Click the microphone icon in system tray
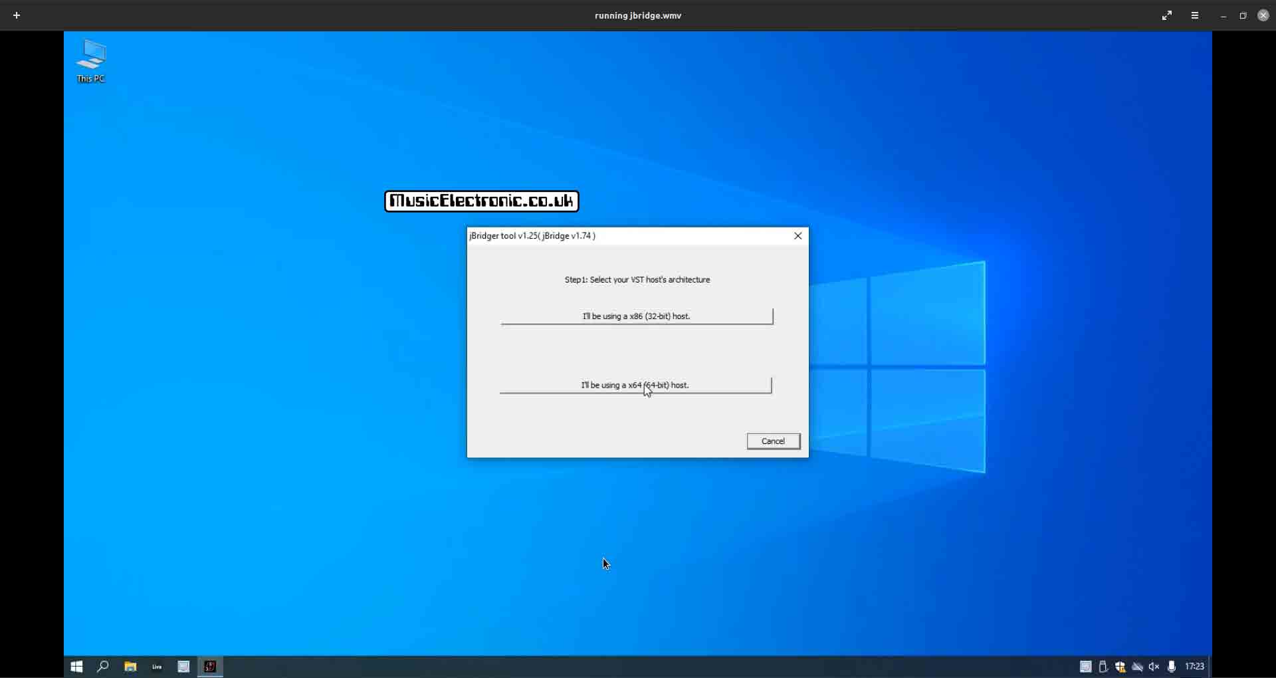Viewport: 1276px width, 678px height. [x=1172, y=667]
